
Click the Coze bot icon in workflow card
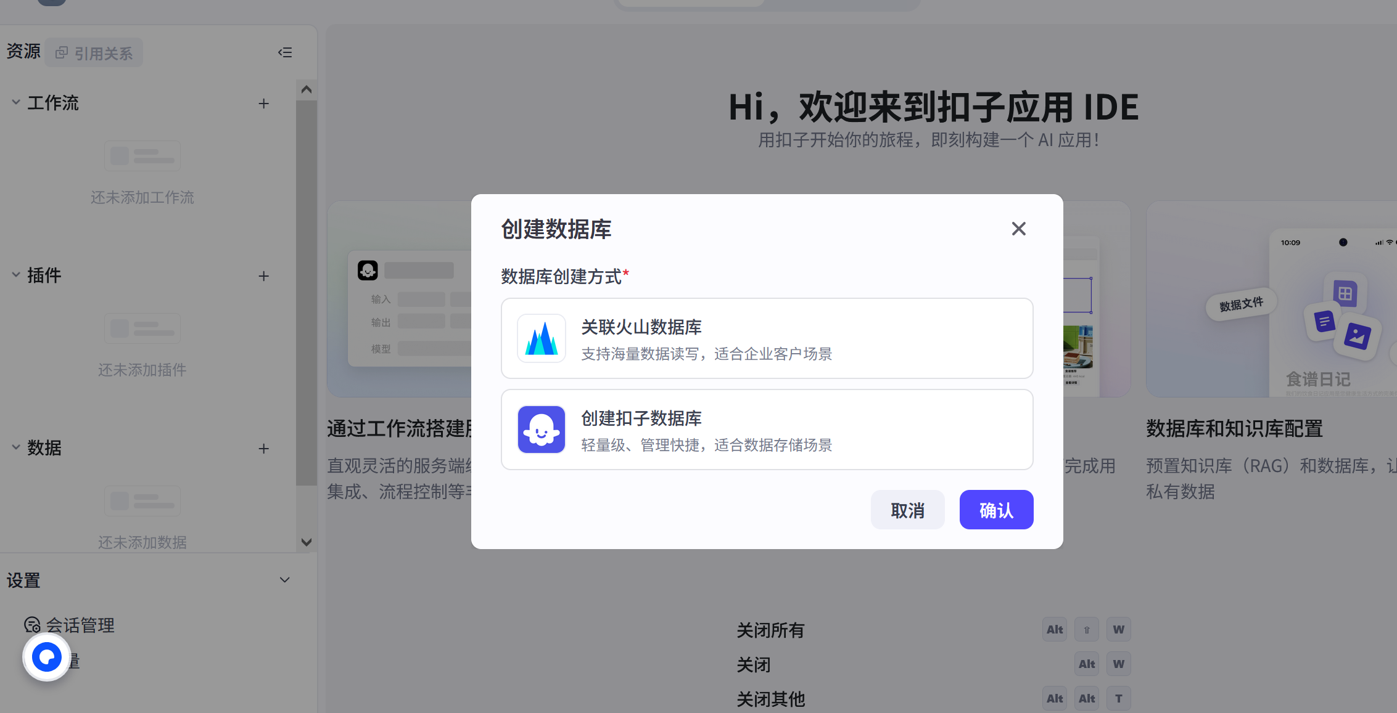tap(368, 270)
